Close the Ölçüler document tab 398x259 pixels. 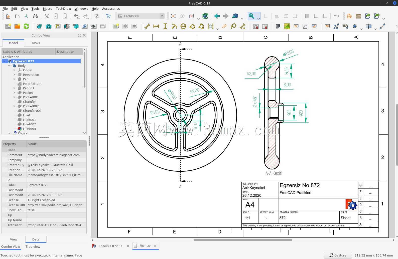coord(155,246)
